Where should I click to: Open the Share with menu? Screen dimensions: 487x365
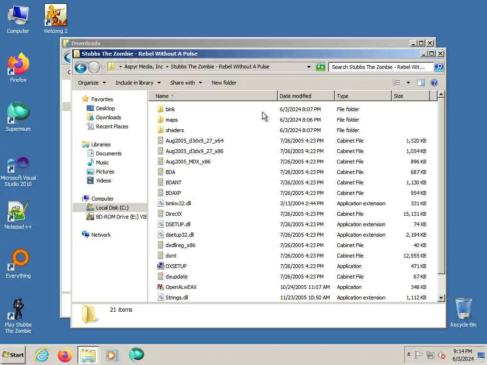tap(186, 83)
